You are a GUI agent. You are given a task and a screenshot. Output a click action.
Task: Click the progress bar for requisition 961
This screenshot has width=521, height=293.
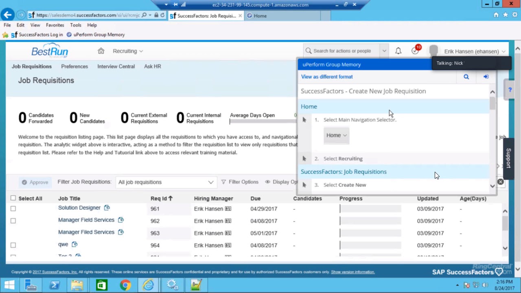click(x=370, y=209)
